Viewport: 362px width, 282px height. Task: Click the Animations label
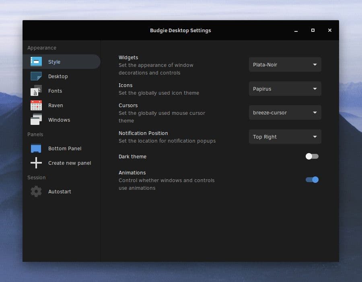point(132,173)
